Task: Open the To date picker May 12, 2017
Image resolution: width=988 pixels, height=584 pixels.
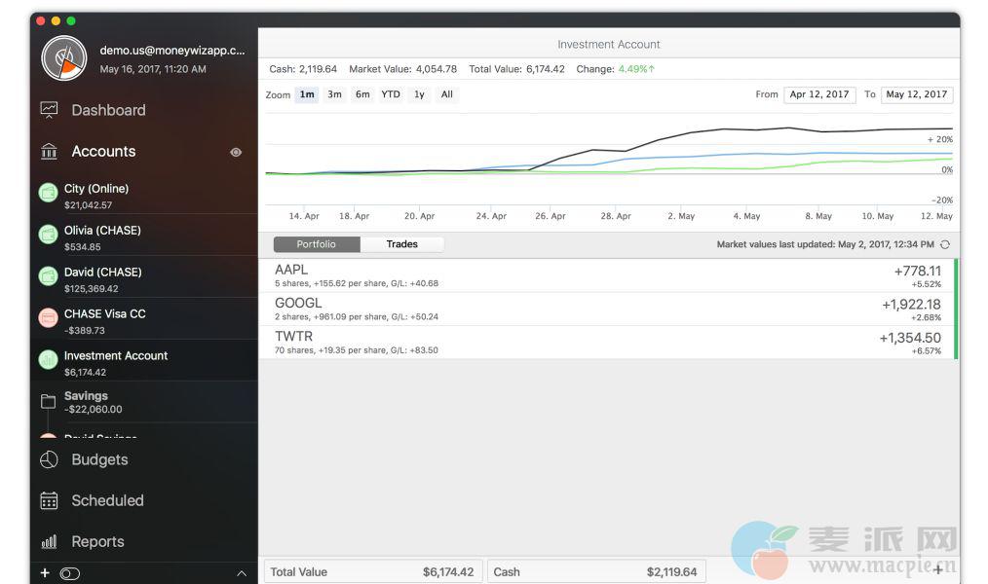Action: 917,94
